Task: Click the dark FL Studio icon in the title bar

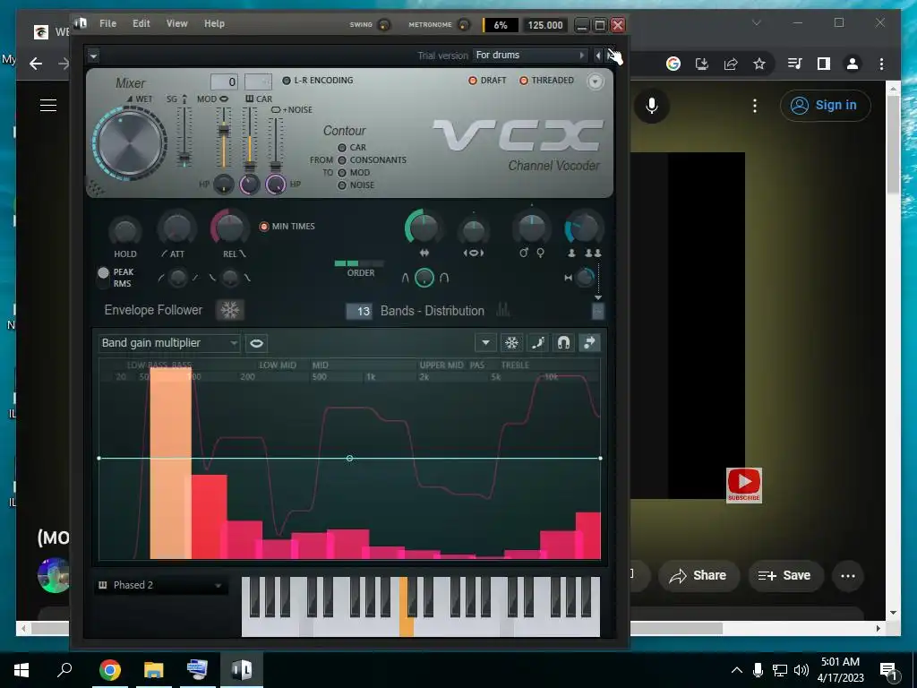Action: click(x=81, y=23)
